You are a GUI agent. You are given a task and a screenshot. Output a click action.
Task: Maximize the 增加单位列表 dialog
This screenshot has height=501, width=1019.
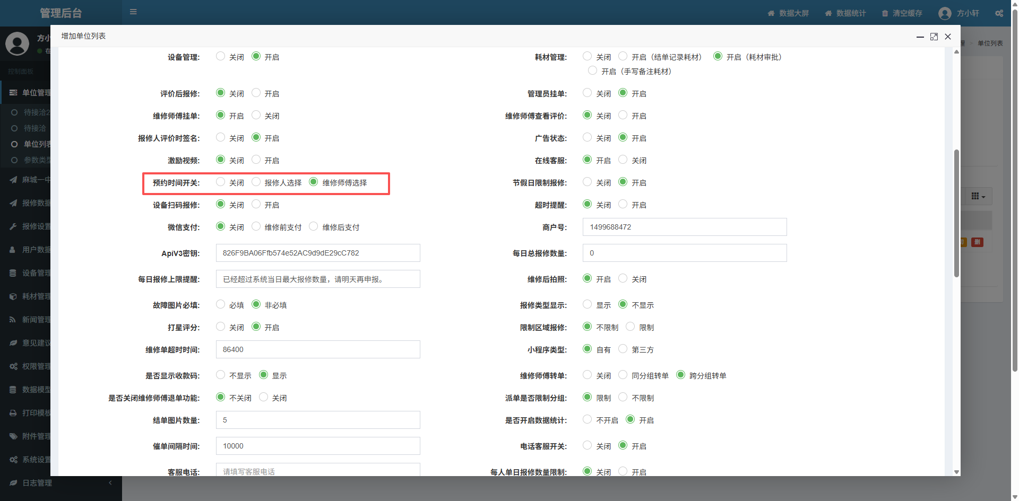[x=934, y=37]
